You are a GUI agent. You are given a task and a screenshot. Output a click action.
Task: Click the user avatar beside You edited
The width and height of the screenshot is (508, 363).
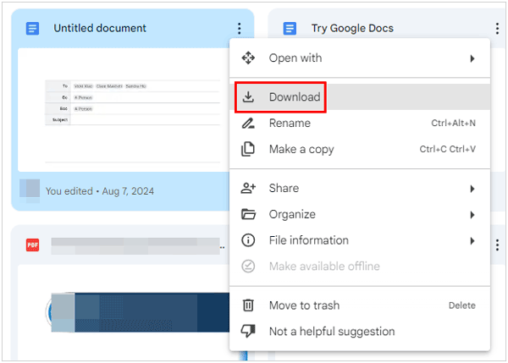pyautogui.click(x=30, y=191)
